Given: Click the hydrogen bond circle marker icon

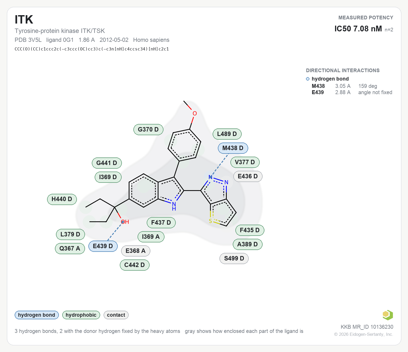Looking at the screenshot, I should pyautogui.click(x=308, y=79).
